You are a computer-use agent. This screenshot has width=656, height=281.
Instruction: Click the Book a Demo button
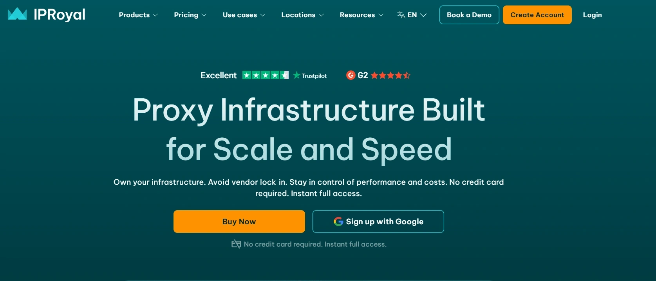coord(469,15)
